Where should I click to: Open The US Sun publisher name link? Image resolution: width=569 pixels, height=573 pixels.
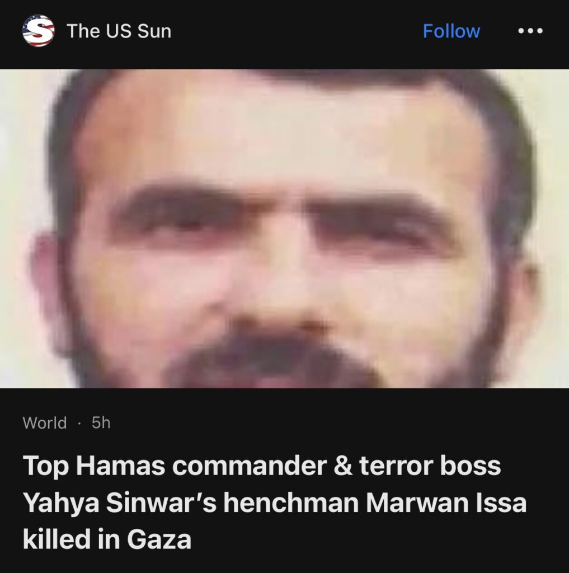point(119,31)
